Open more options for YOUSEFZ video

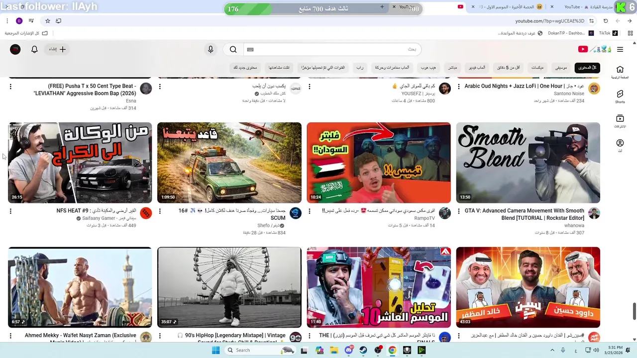pyautogui.click(x=309, y=87)
